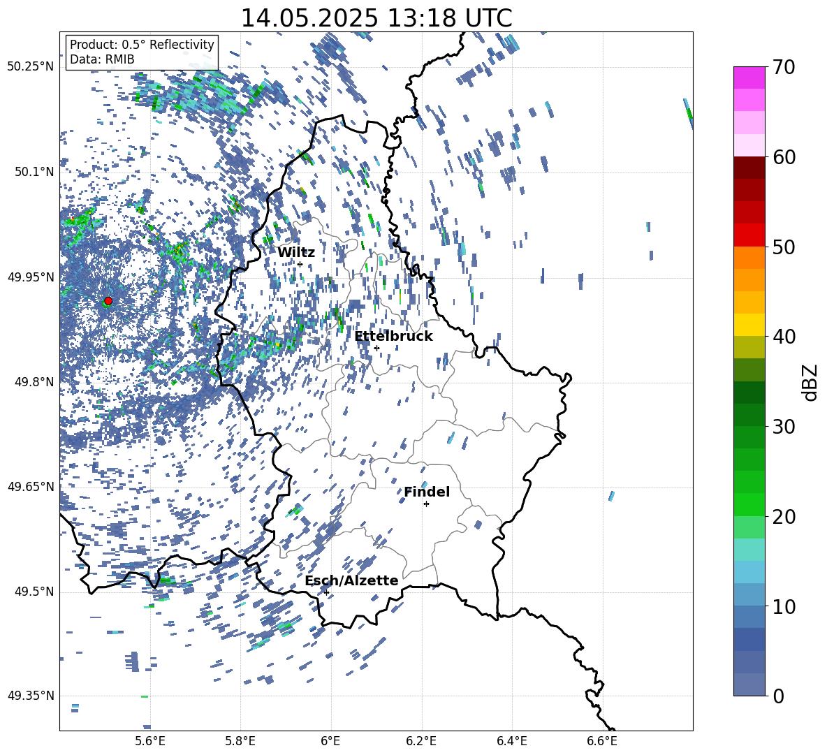Click the dark maroon colorbar segment below 60
827x755 pixels.
749,168
